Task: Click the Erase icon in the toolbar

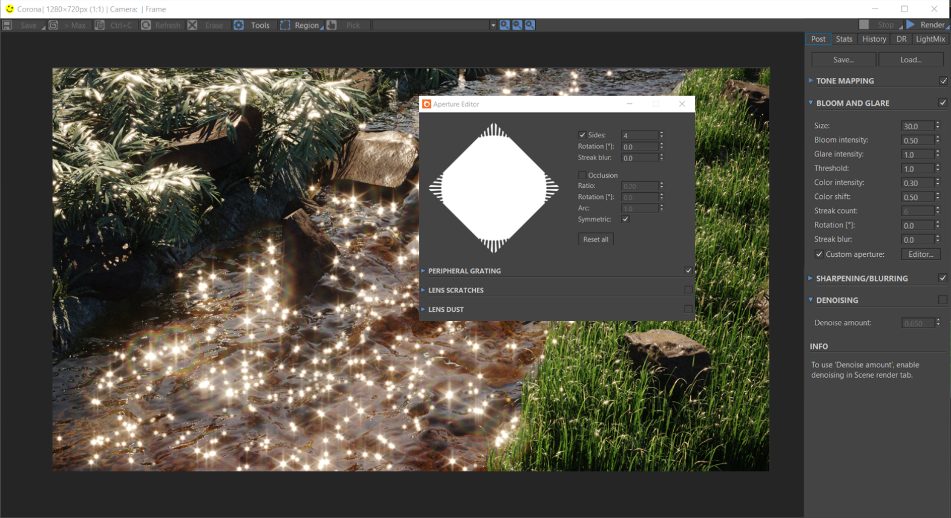Action: (x=193, y=25)
